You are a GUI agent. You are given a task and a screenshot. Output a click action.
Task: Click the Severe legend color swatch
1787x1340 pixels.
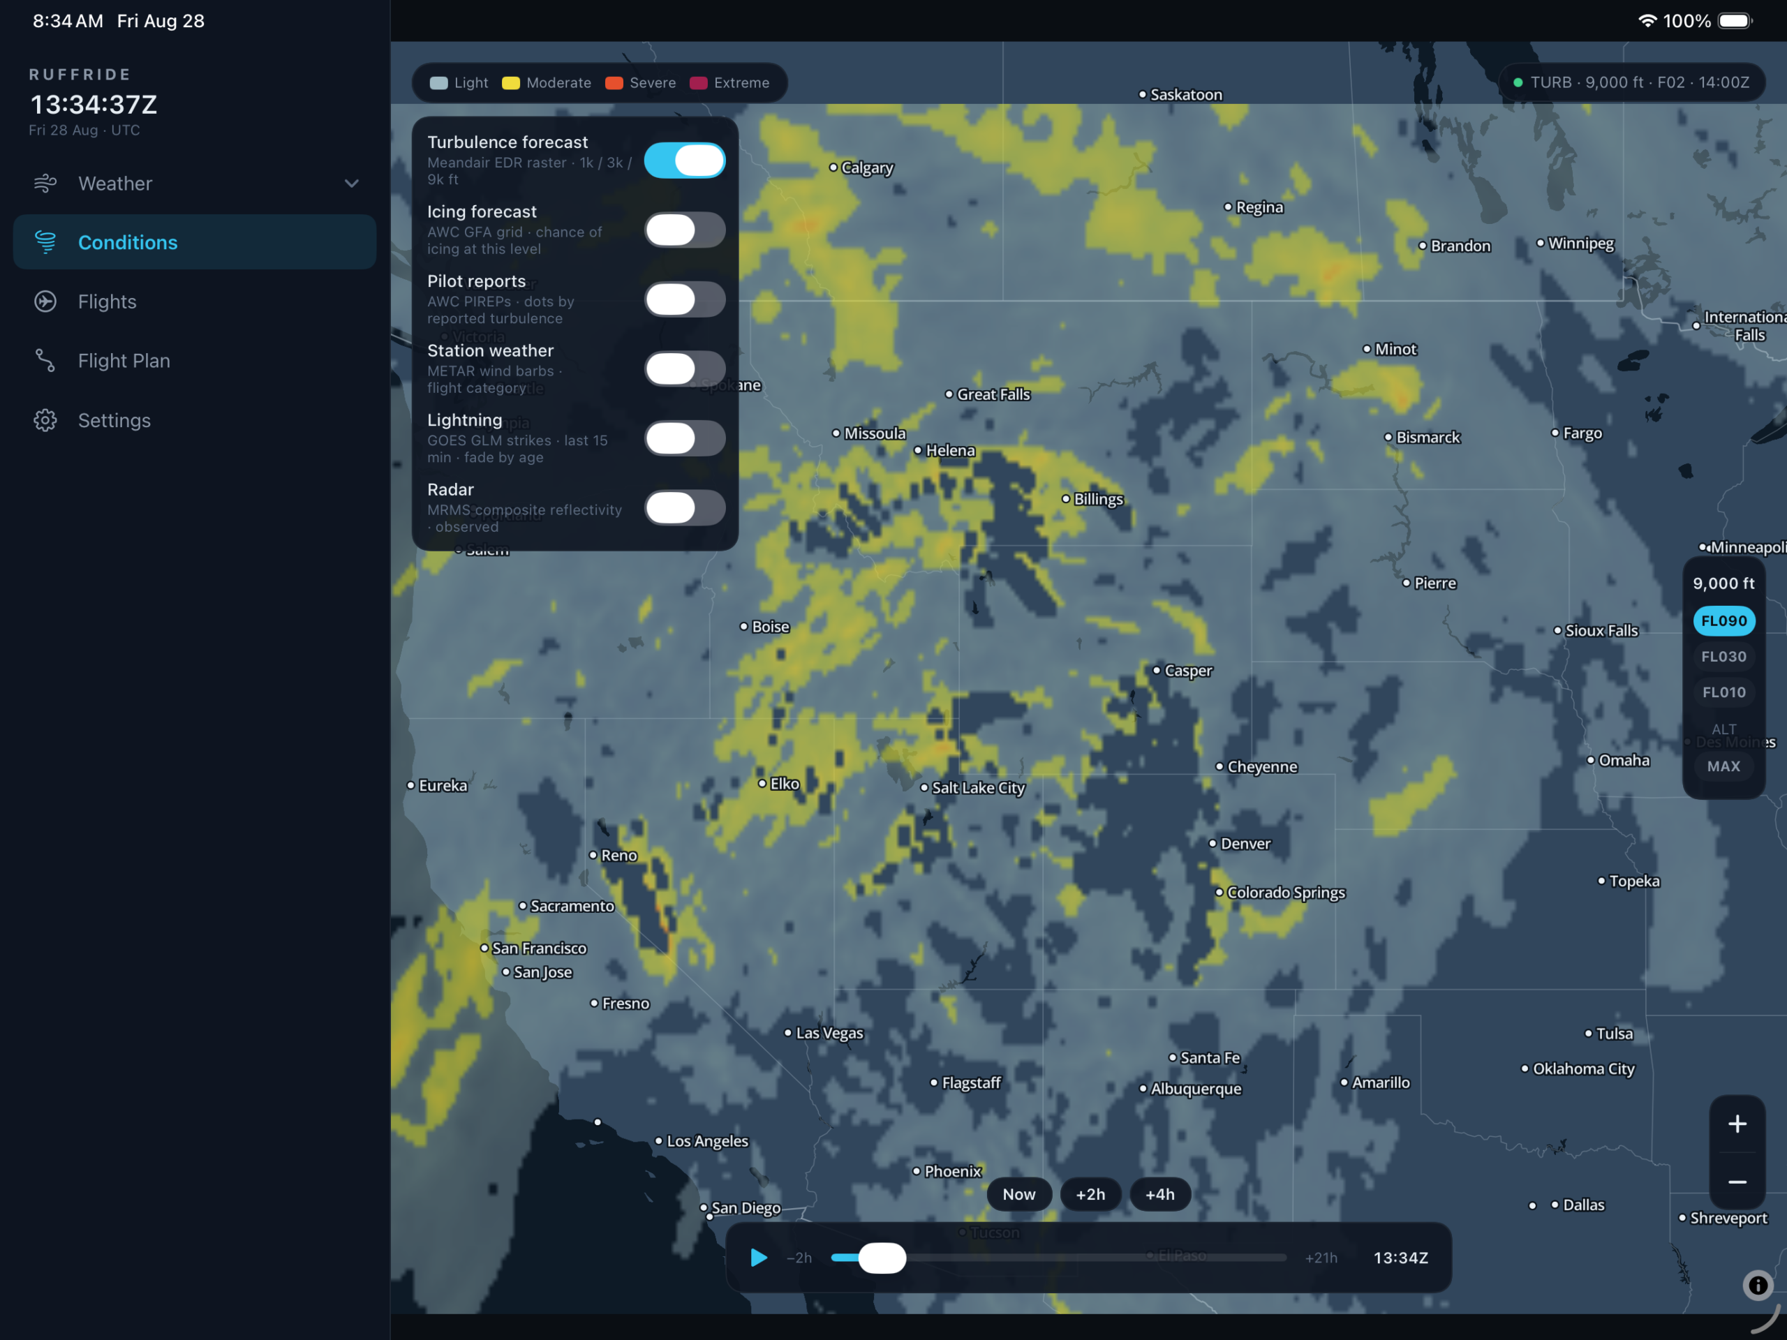[614, 83]
